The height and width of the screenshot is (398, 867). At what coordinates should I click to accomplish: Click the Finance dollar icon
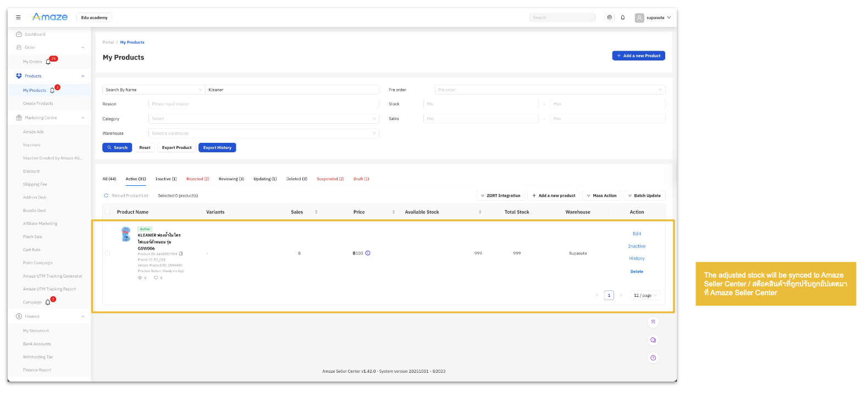tap(19, 317)
